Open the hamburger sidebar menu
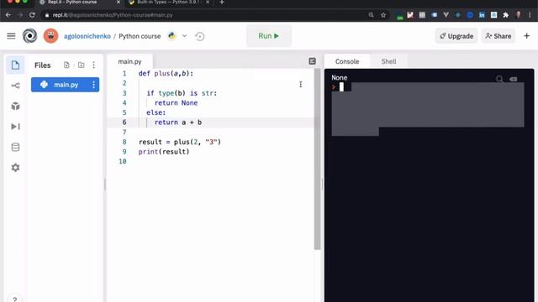This screenshot has width=538, height=302. click(11, 36)
